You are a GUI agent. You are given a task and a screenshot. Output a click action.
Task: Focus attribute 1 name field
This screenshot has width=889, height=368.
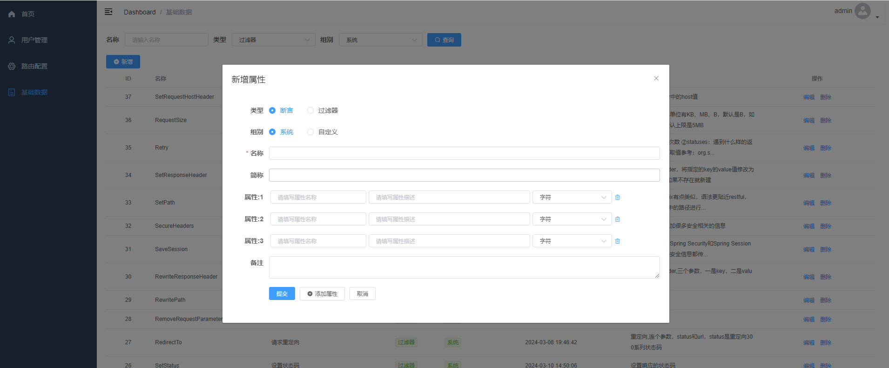tap(318, 198)
